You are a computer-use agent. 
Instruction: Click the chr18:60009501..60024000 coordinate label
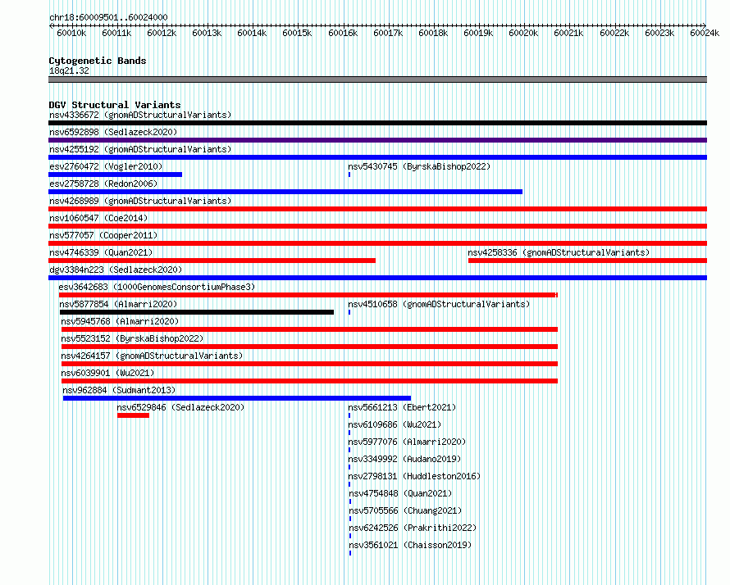(108, 17)
